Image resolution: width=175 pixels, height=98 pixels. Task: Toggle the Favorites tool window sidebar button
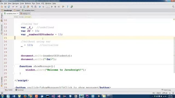point(2,82)
